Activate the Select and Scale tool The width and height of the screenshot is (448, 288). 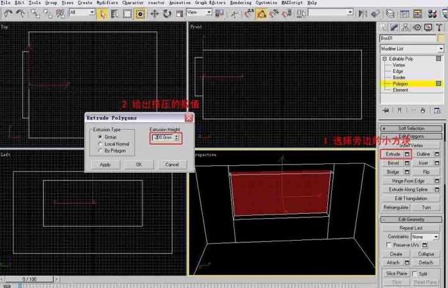coord(180,13)
